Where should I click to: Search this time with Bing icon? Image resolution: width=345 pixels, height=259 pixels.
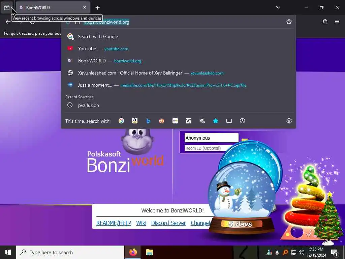[148, 121]
